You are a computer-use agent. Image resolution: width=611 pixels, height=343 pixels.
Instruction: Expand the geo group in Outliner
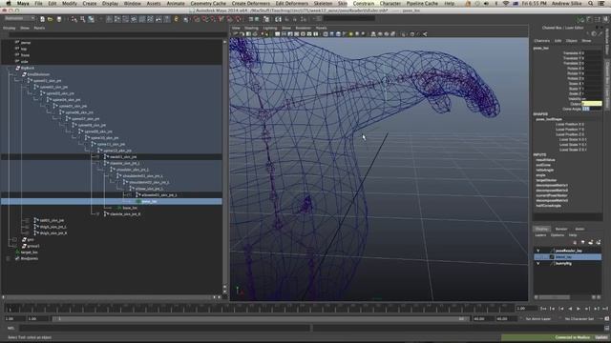click(x=14, y=239)
